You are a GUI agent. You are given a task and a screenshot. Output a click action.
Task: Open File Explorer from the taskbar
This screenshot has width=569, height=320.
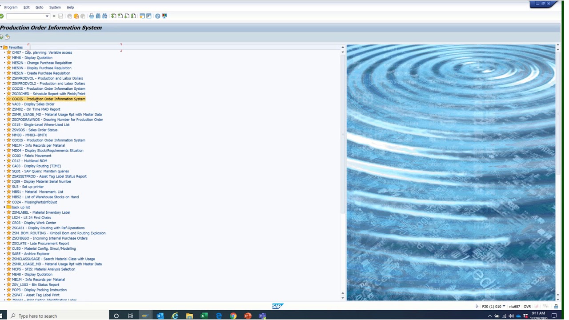(x=189, y=316)
